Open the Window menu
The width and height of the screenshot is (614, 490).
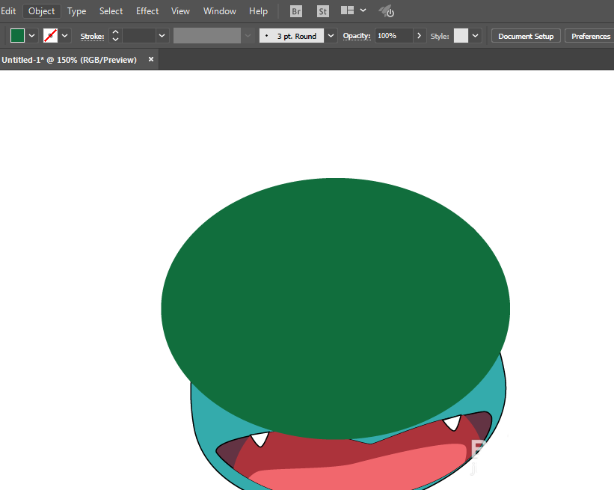[219, 11]
